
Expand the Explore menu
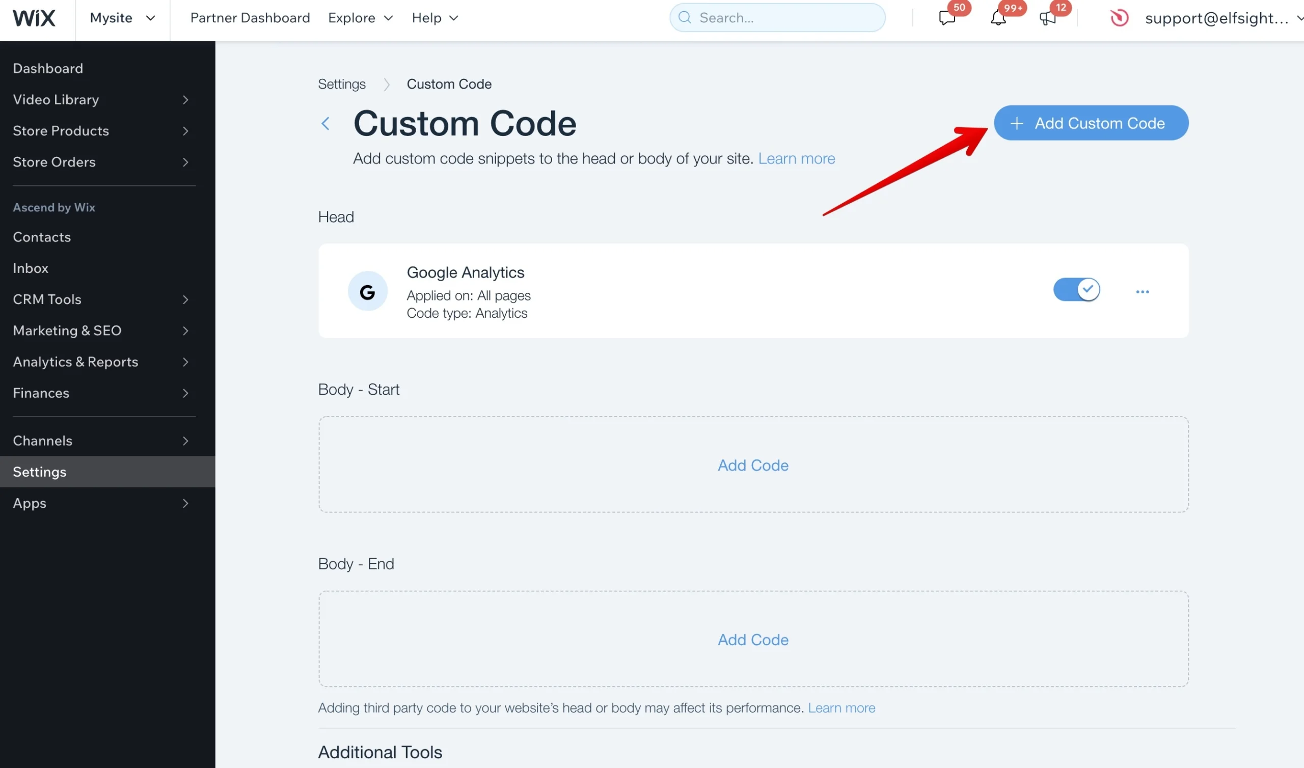point(361,18)
